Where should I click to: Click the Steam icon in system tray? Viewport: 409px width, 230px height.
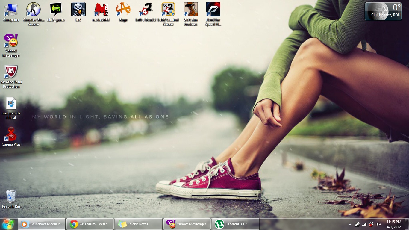tap(357, 224)
